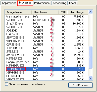Click the 4,668 K memory value
The height and width of the screenshot is (92, 97).
(x=79, y=48)
